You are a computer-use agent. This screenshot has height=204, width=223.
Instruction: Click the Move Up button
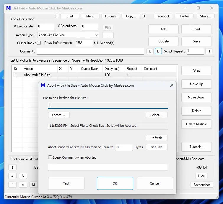(196, 84)
